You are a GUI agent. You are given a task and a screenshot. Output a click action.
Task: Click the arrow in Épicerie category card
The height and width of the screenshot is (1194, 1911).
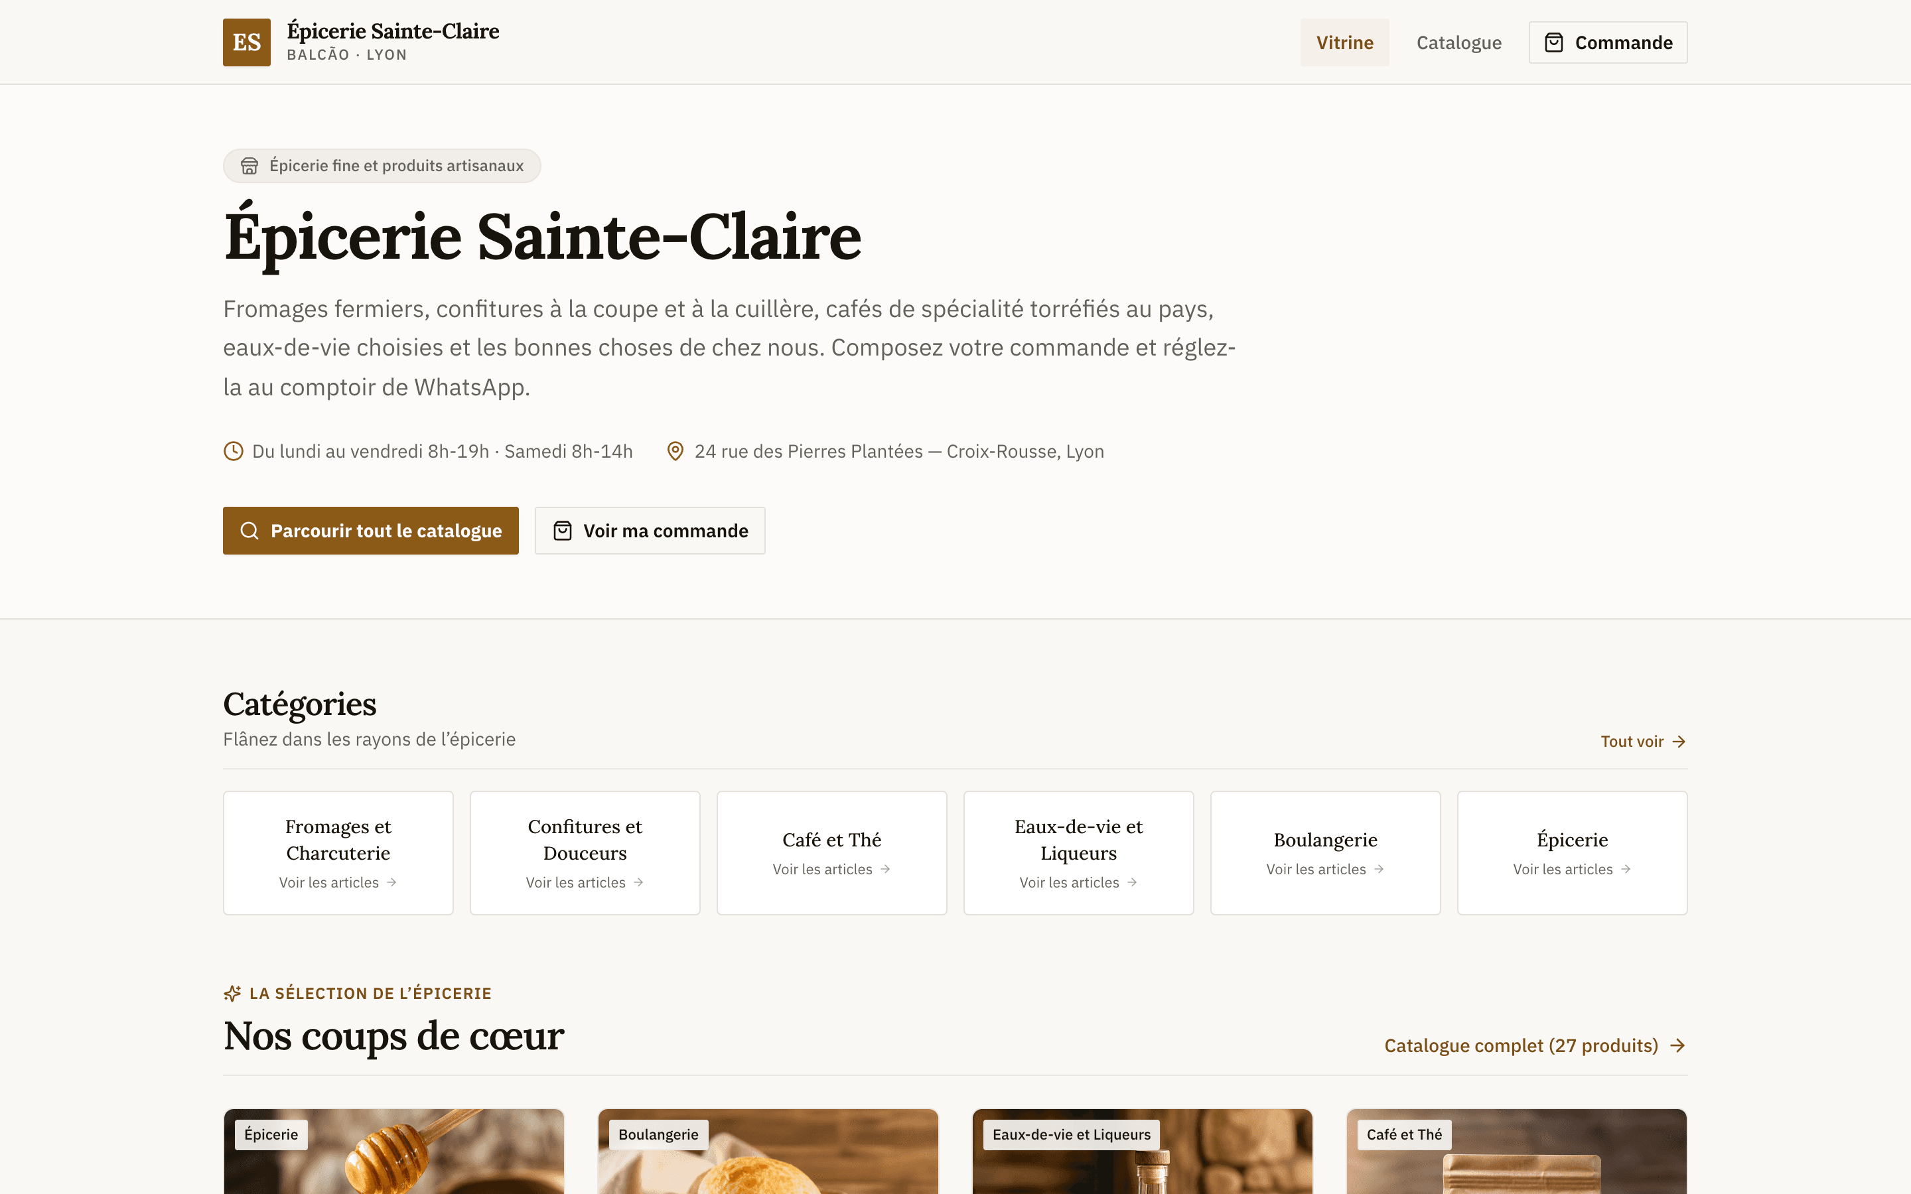(x=1625, y=869)
